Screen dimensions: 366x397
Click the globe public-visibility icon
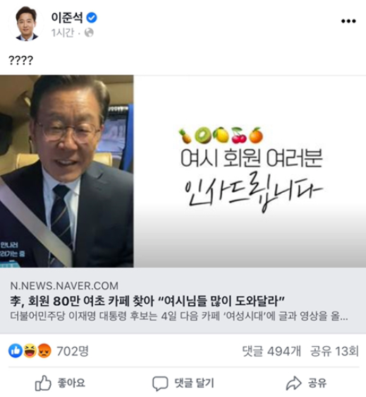[89, 32]
